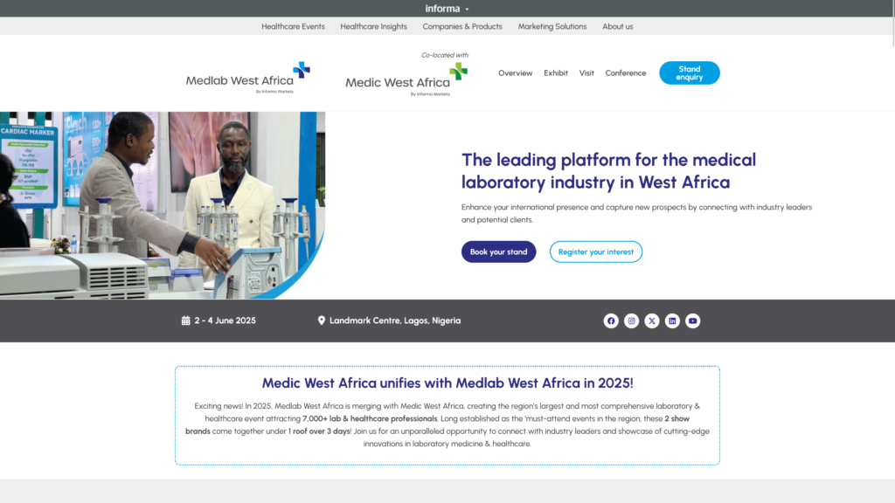The height and width of the screenshot is (503, 895).
Task: Go to the Exhibit nav item
Action: [x=555, y=73]
